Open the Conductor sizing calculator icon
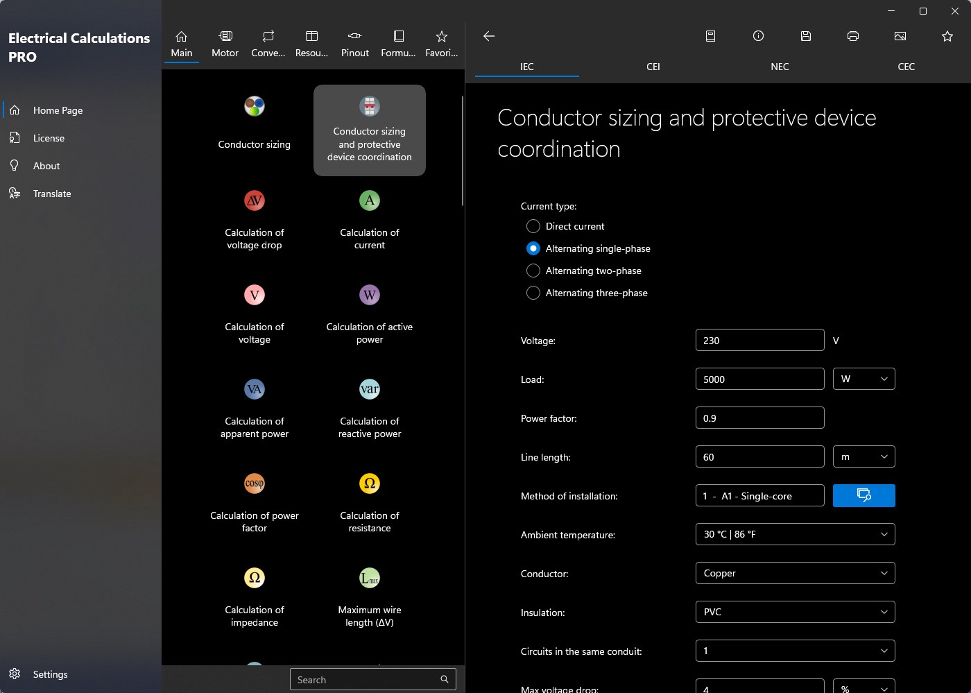Screen dimensions: 971x693 click(x=255, y=107)
